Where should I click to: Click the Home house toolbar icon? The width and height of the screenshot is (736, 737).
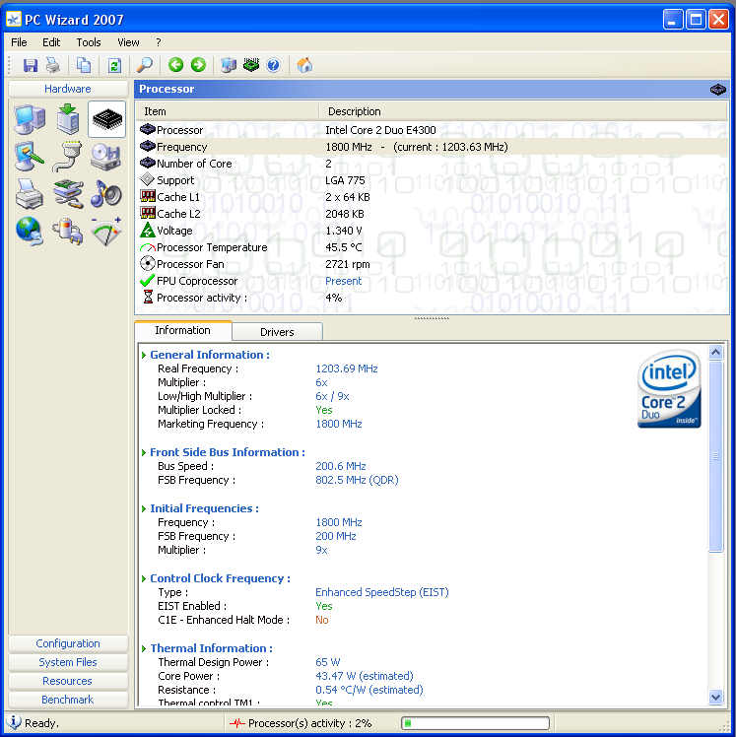point(304,64)
